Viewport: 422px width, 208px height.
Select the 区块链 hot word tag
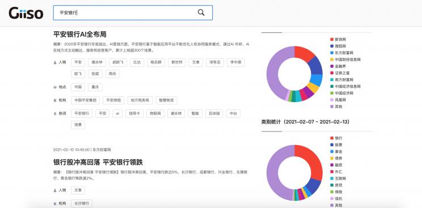pos(214,113)
